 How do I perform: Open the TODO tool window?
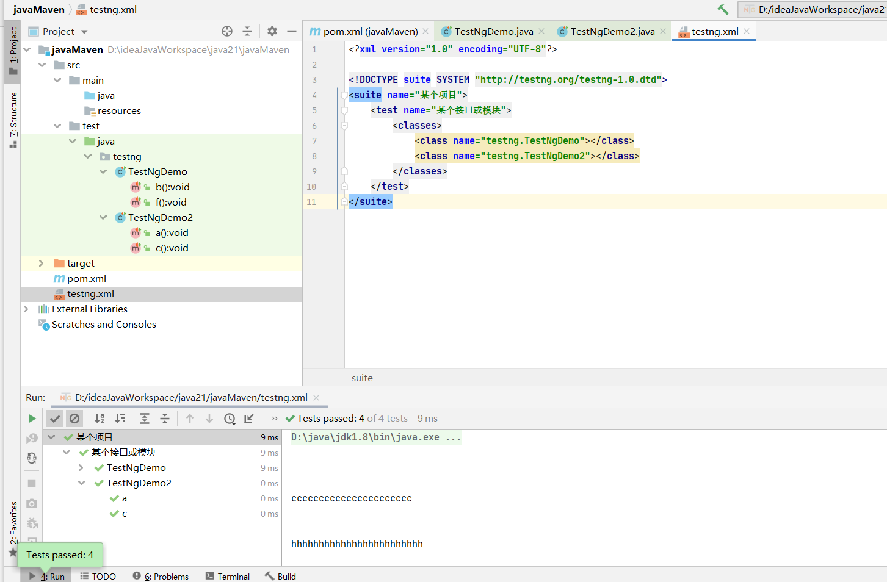[x=98, y=576]
